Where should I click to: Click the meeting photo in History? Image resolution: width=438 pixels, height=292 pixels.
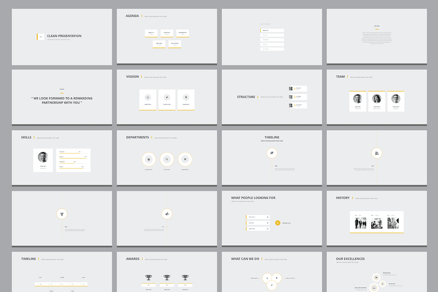pyautogui.click(x=377, y=223)
